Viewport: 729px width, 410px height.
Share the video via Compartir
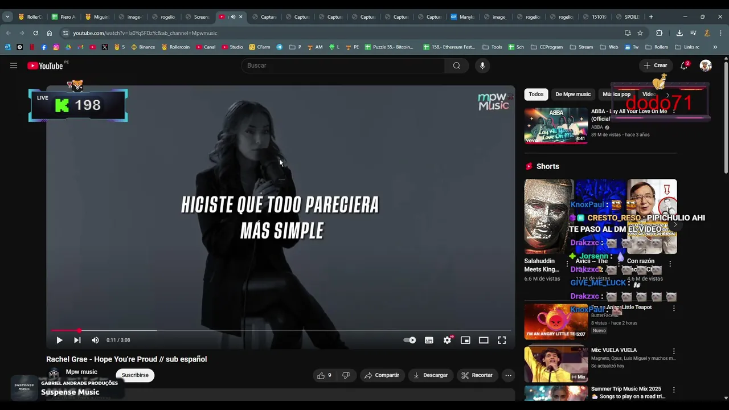tap(382, 375)
